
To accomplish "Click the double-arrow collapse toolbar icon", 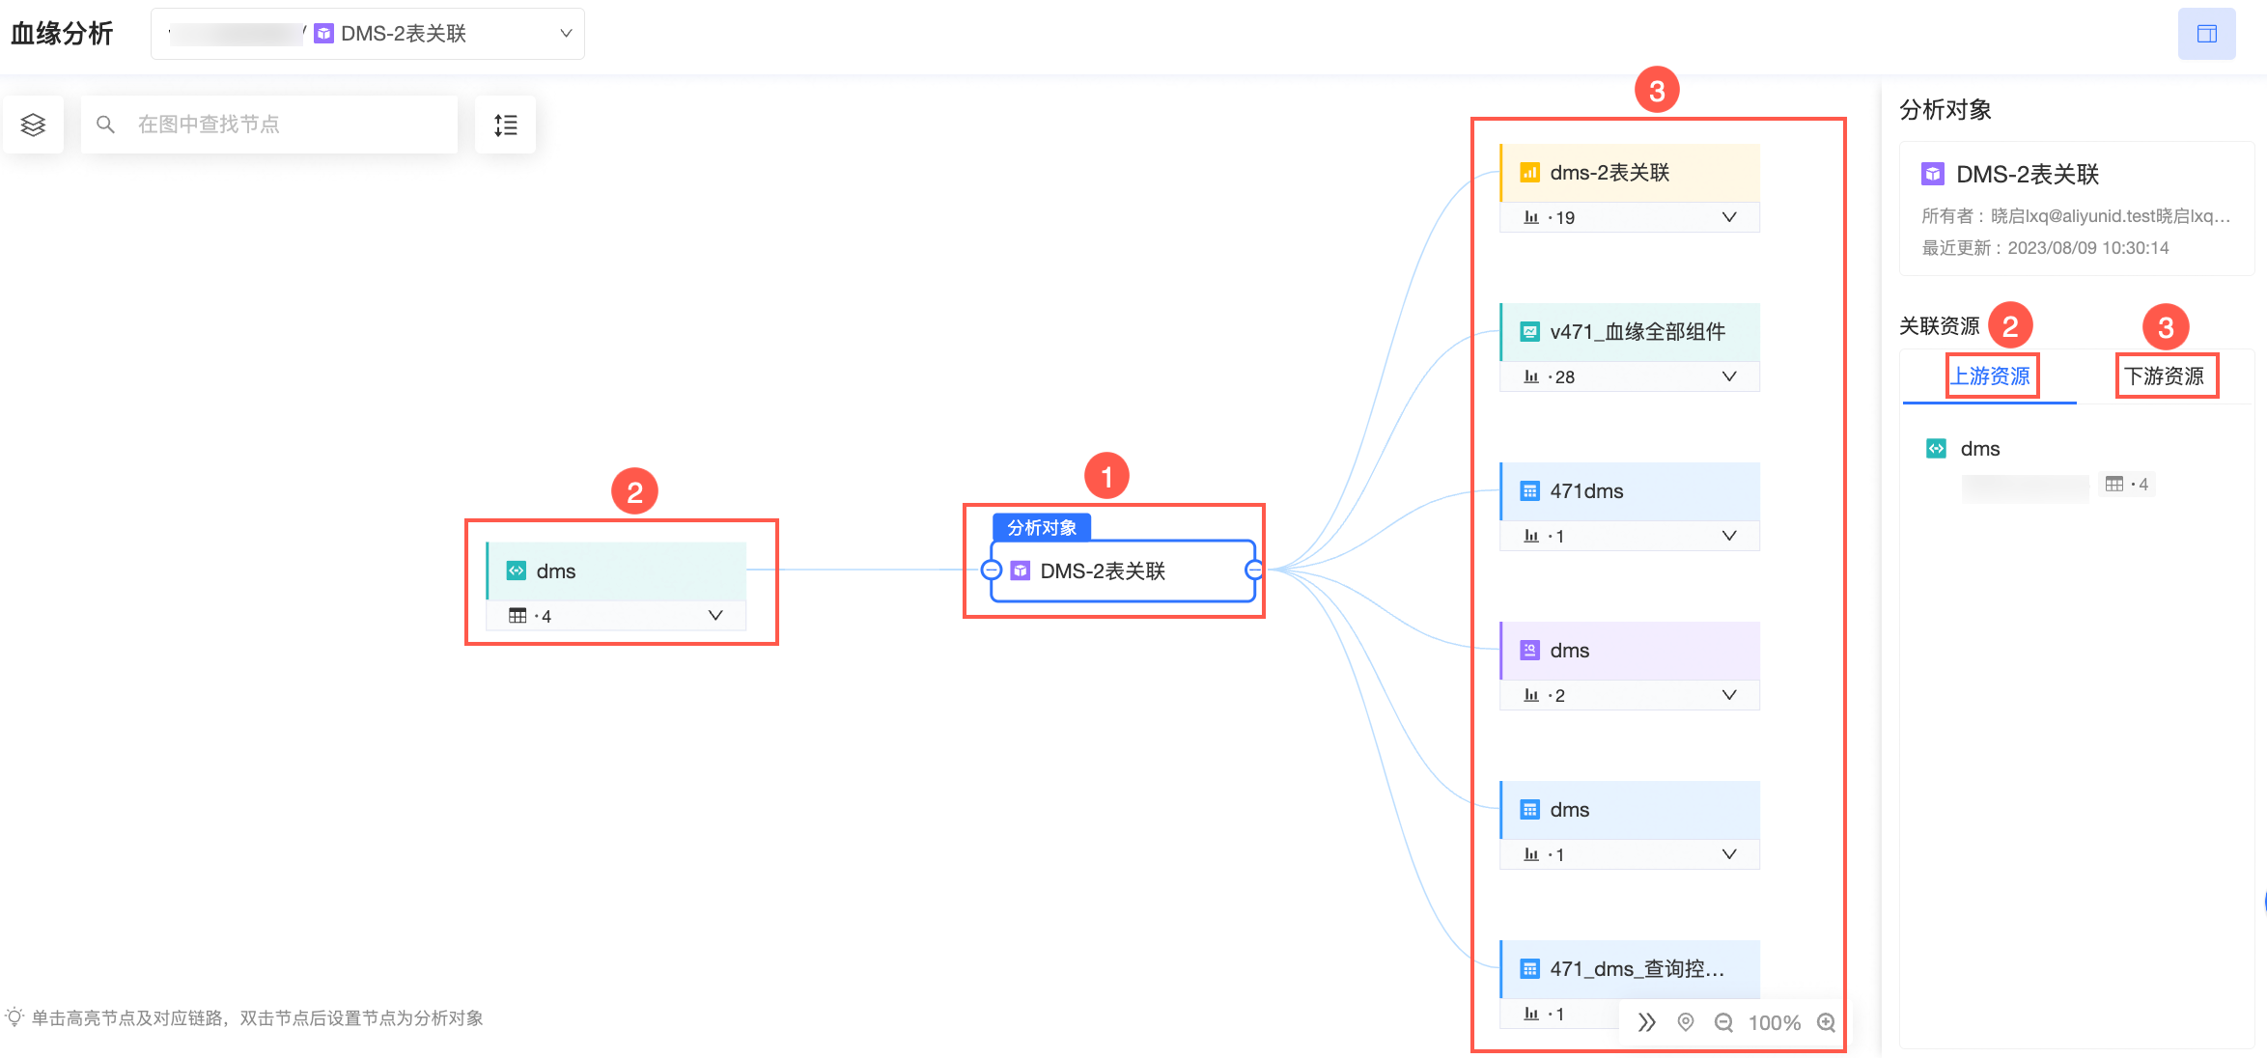I will click(1647, 1022).
